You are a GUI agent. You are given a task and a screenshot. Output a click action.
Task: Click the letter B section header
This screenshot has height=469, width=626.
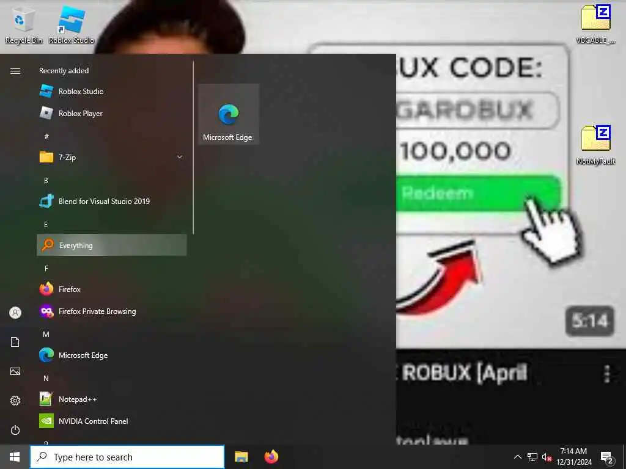pos(46,180)
